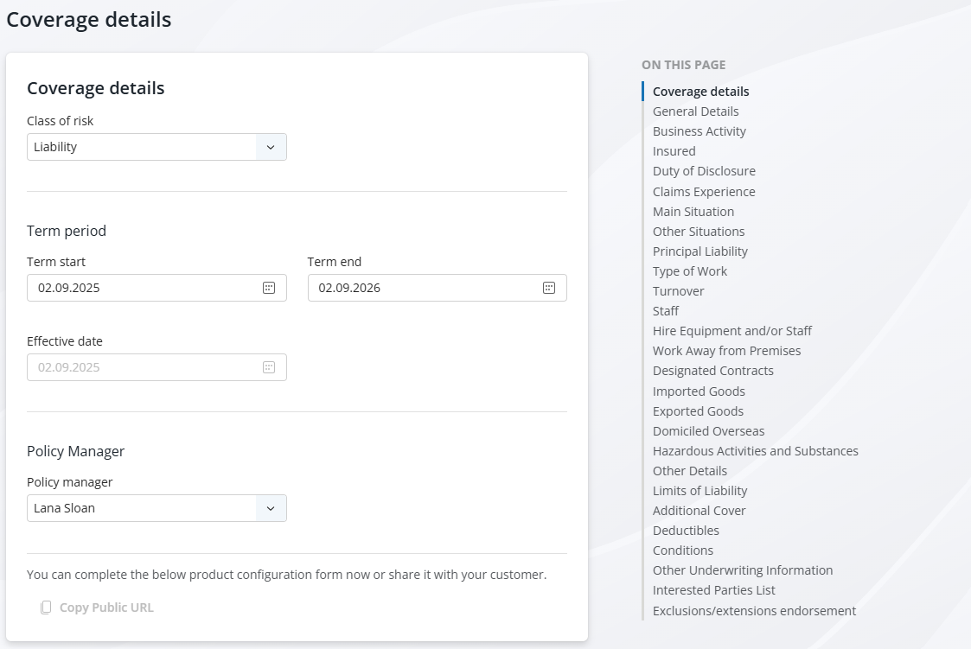This screenshot has height=649, width=971.
Task: Open the Liability class of risk combo box
Action: [x=143, y=147]
